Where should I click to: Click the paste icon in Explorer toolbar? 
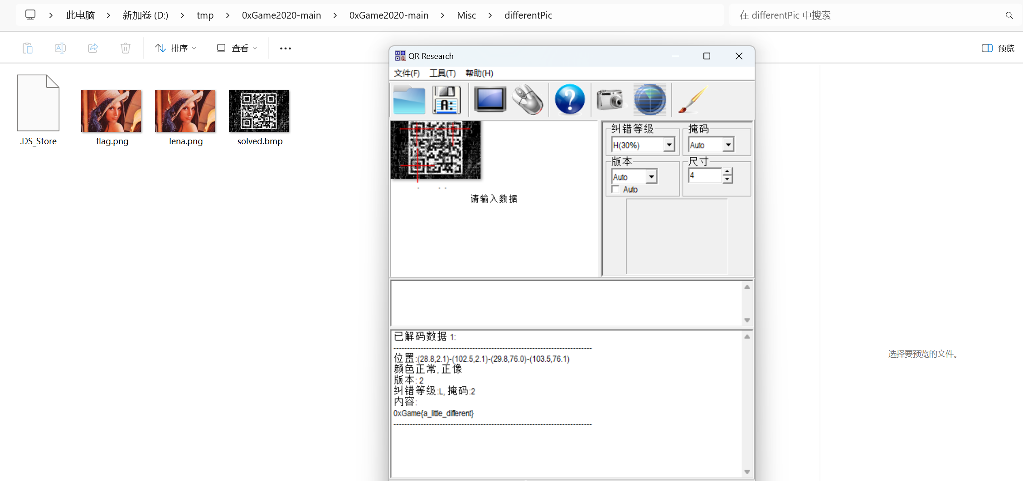(x=28, y=48)
